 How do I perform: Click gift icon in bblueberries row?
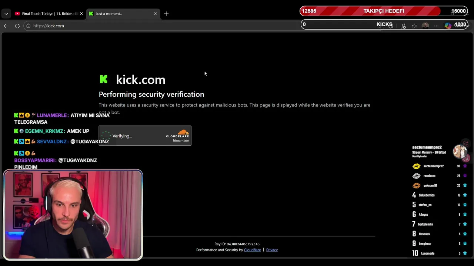tap(465, 195)
